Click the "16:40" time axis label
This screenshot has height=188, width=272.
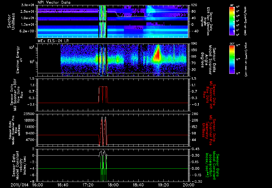63,185
